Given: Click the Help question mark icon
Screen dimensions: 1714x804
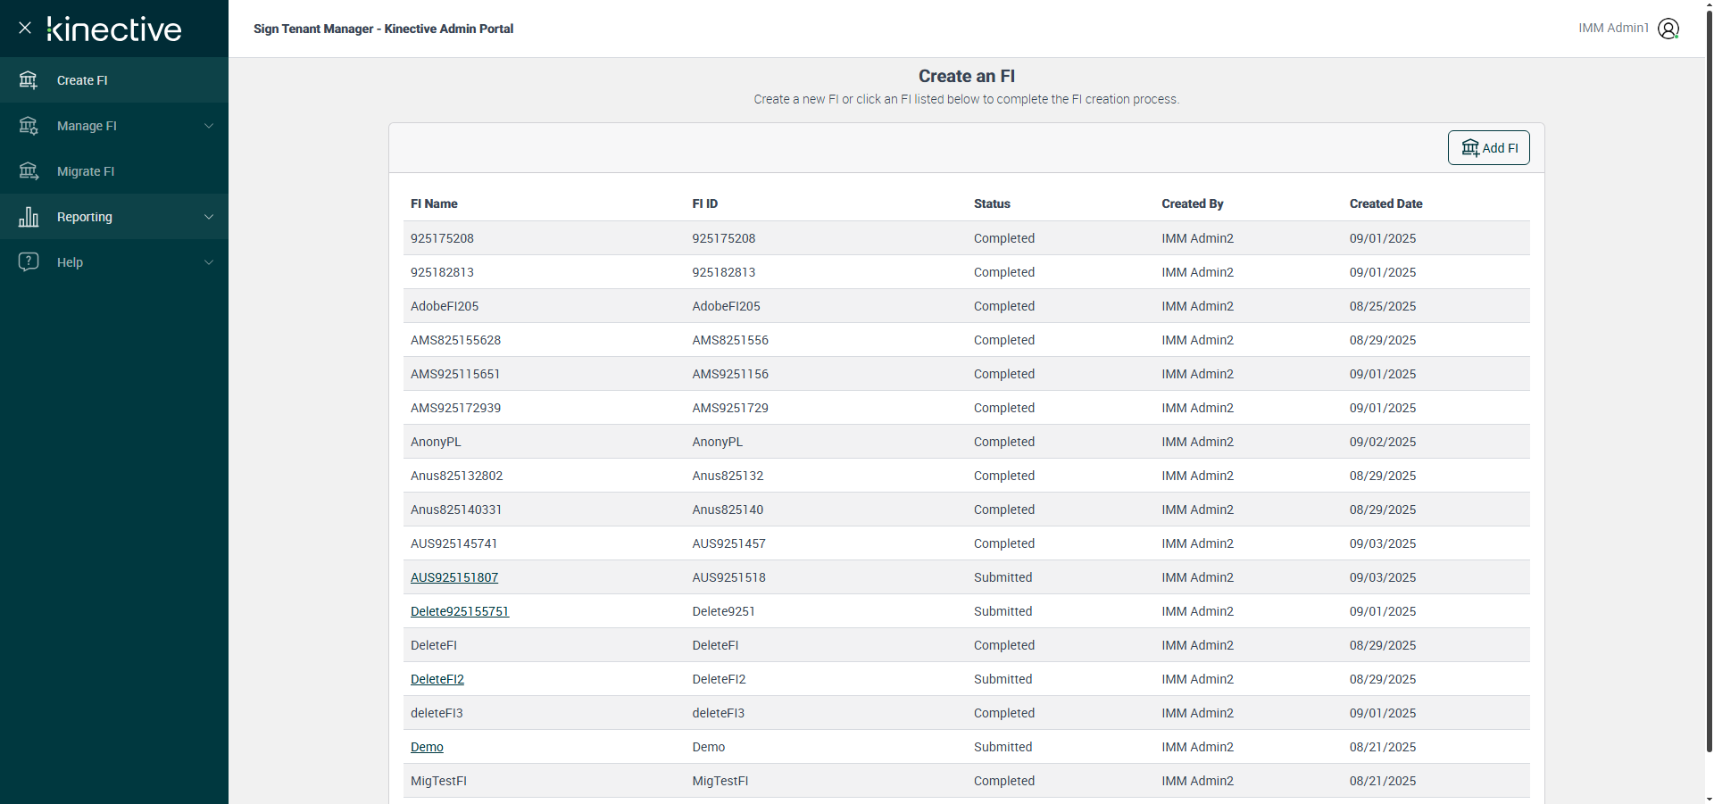Looking at the screenshot, I should coord(29,261).
